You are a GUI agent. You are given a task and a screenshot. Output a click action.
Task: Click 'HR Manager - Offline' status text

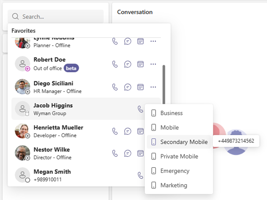click(x=57, y=91)
